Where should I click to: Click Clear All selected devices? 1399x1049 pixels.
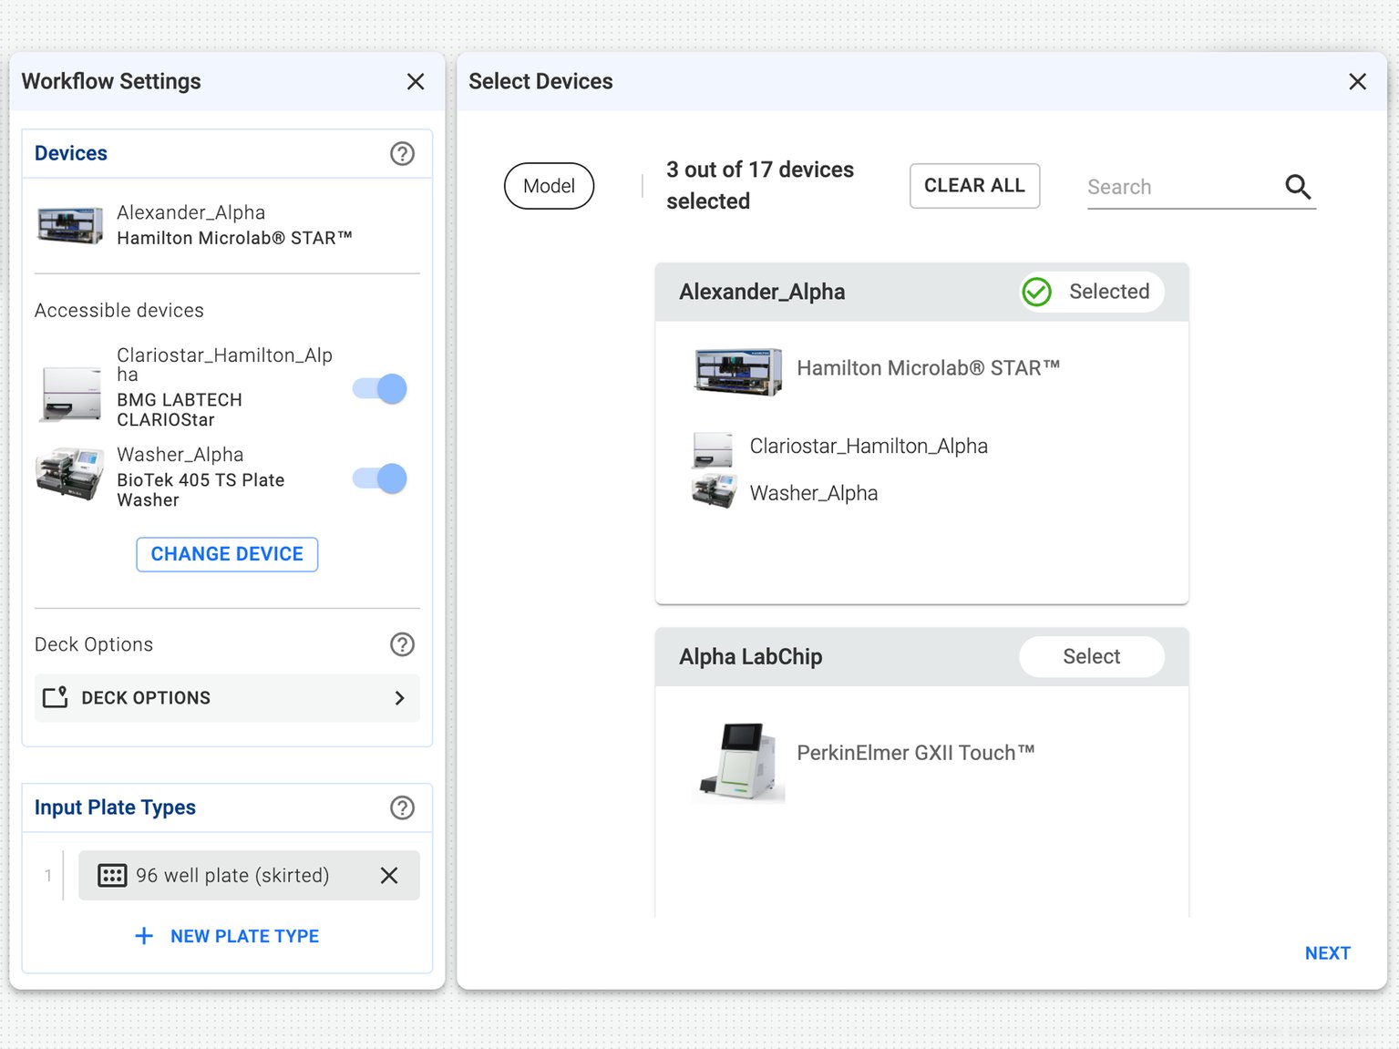[974, 186]
